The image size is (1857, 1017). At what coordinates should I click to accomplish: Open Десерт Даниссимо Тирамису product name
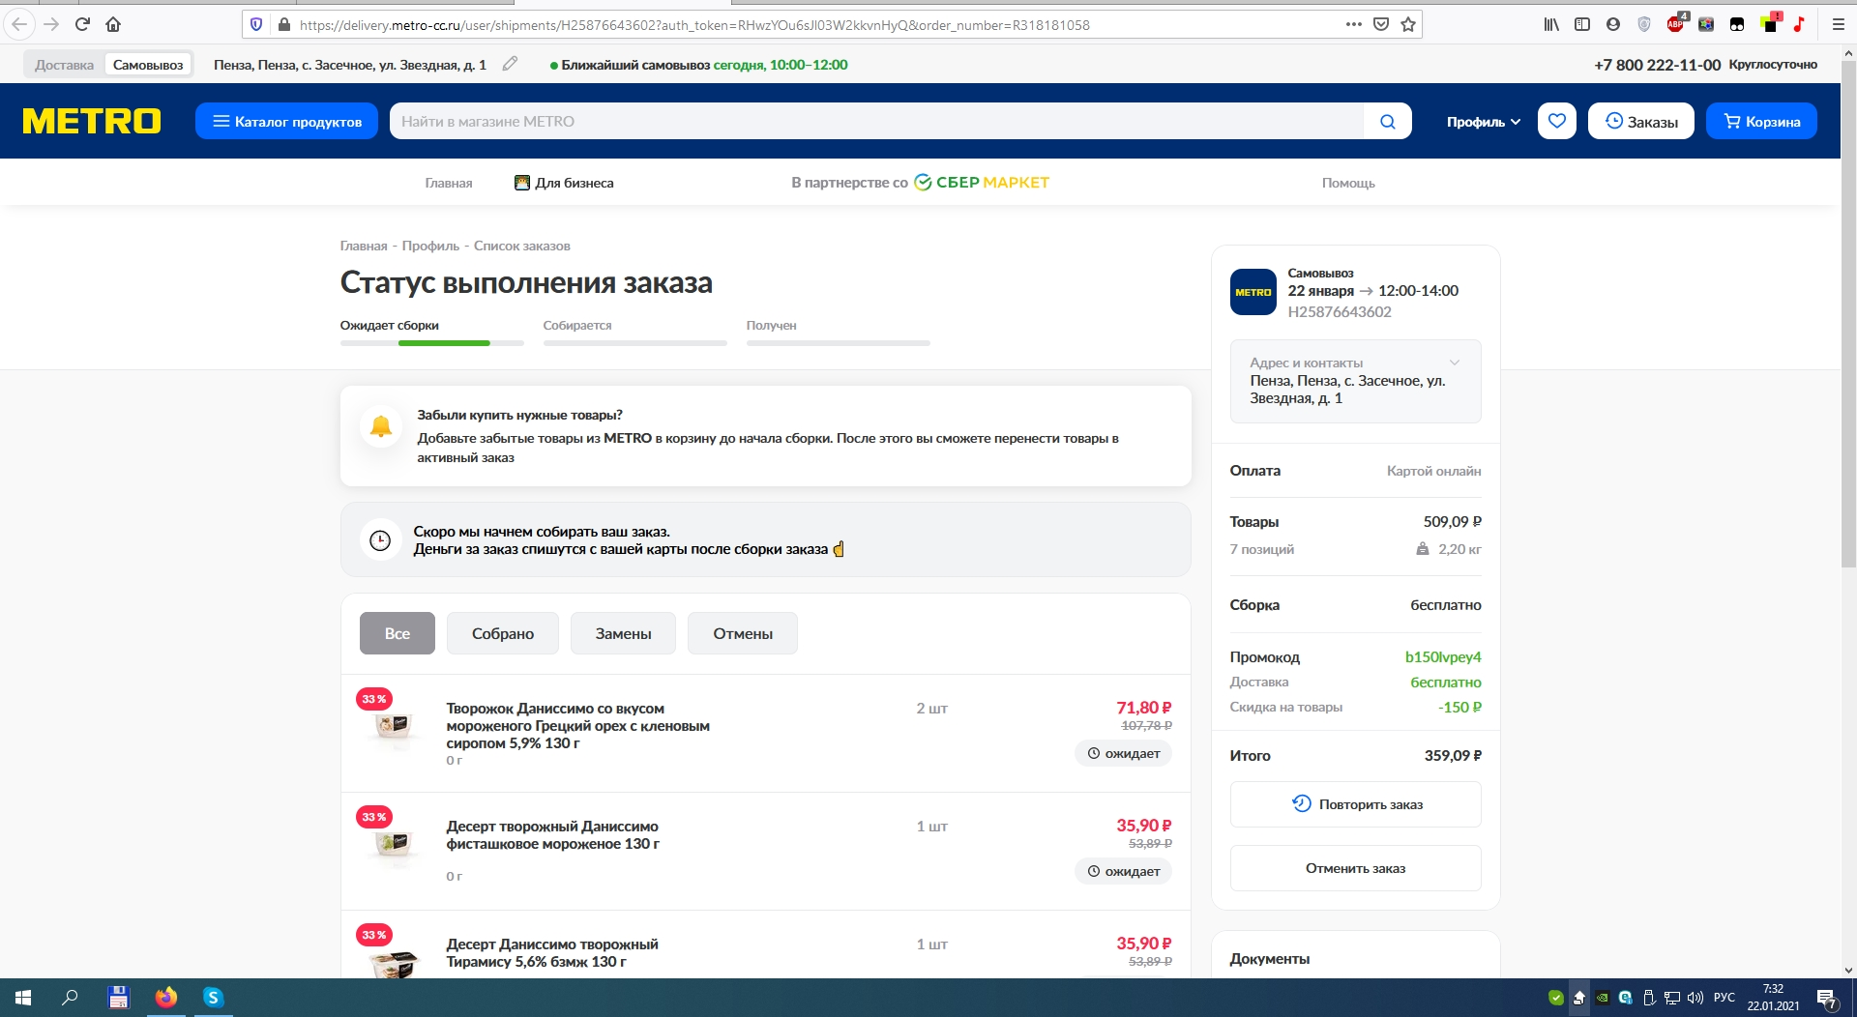pos(552,952)
